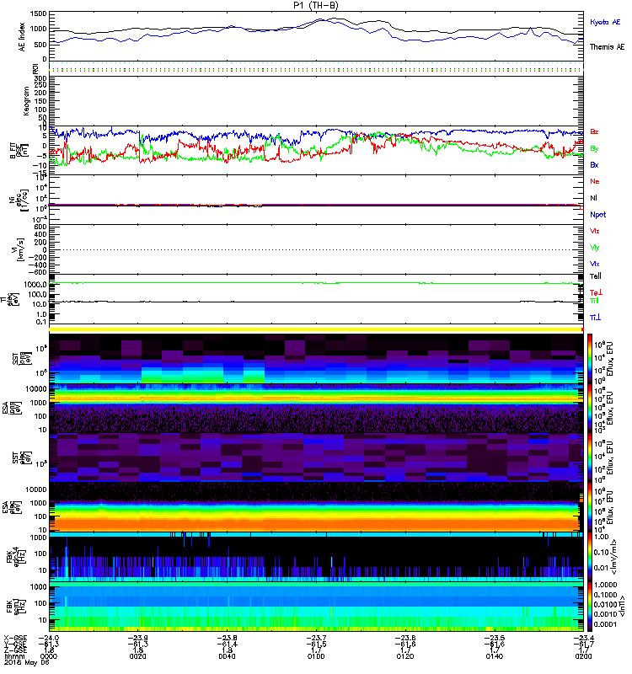Select the green By legend label

point(595,148)
